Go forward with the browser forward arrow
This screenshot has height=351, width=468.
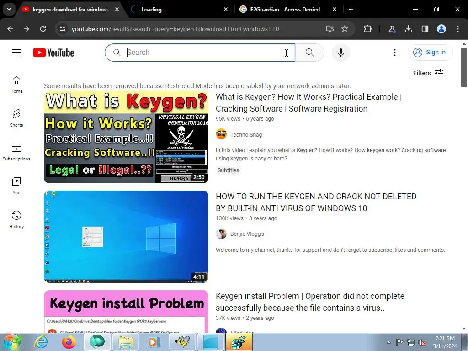point(27,29)
